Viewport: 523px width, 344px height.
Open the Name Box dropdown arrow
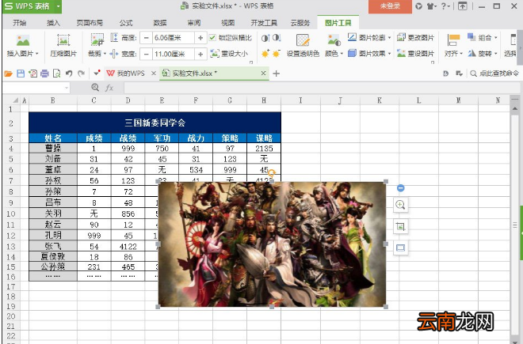67,88
